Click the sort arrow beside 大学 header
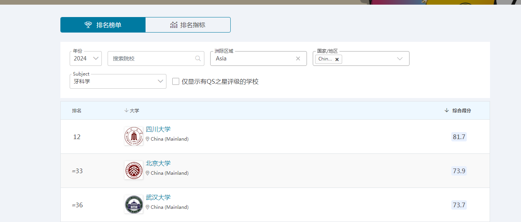The height and width of the screenshot is (222, 521). [x=126, y=110]
